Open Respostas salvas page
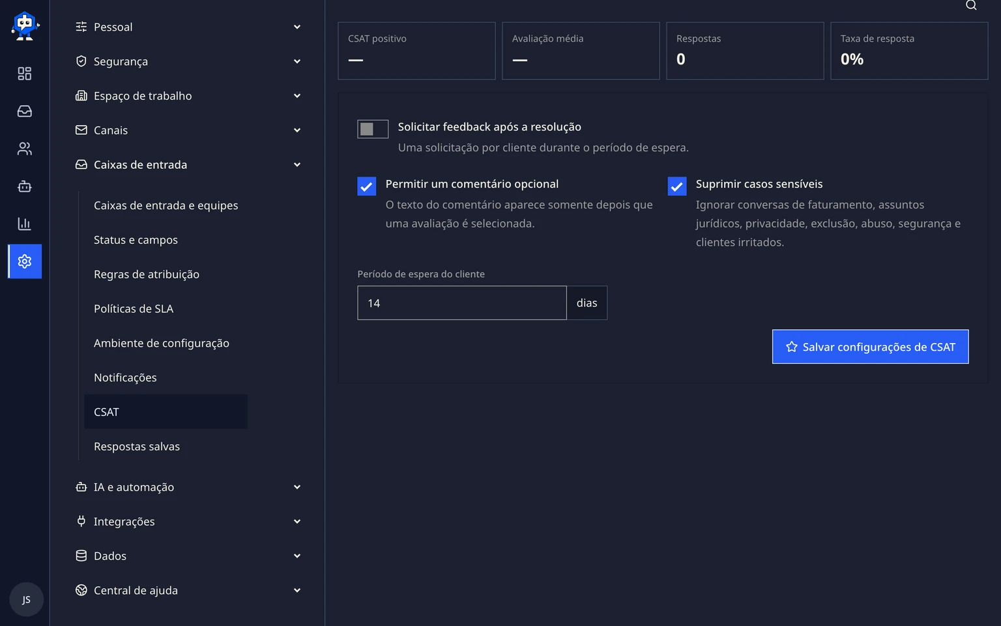Image resolution: width=1001 pixels, height=626 pixels. pos(166,447)
